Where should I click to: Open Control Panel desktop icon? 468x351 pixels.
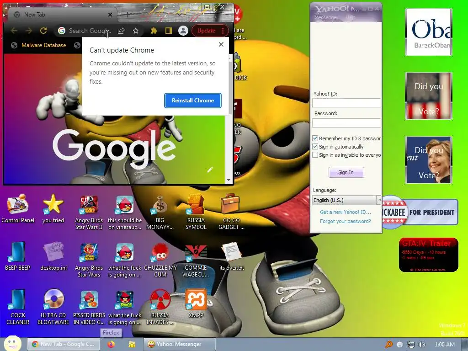18,208
